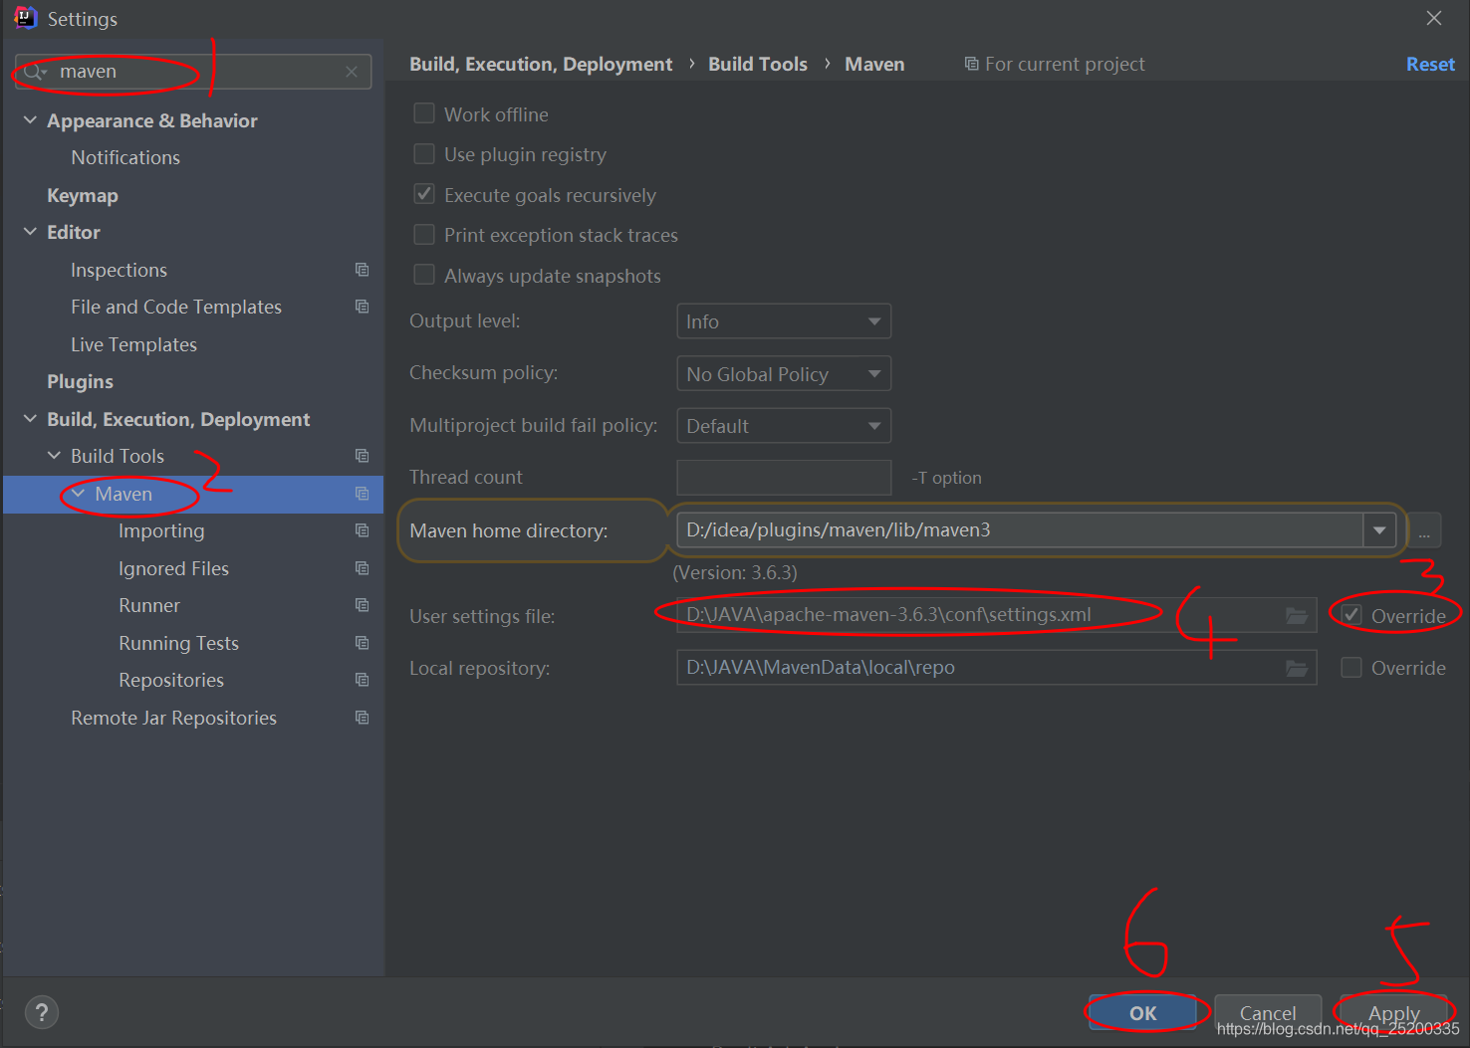Image resolution: width=1470 pixels, height=1048 pixels.
Task: Collapse the Build Tools node
Action: coord(54,456)
